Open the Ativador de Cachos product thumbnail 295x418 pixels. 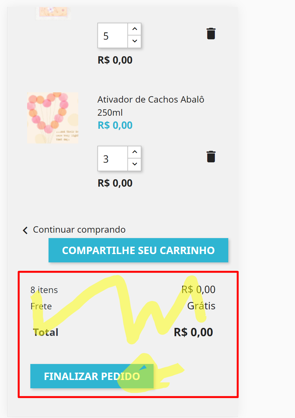[53, 118]
